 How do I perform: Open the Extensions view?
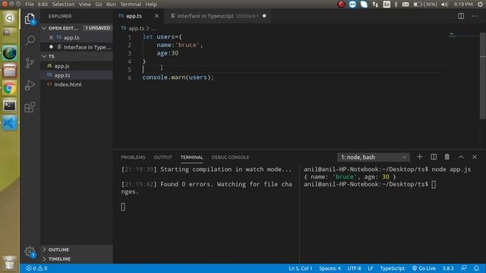click(30, 108)
